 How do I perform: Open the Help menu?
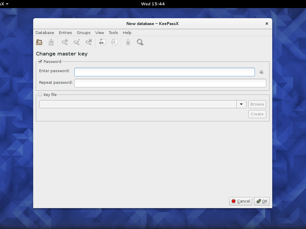pyautogui.click(x=127, y=33)
